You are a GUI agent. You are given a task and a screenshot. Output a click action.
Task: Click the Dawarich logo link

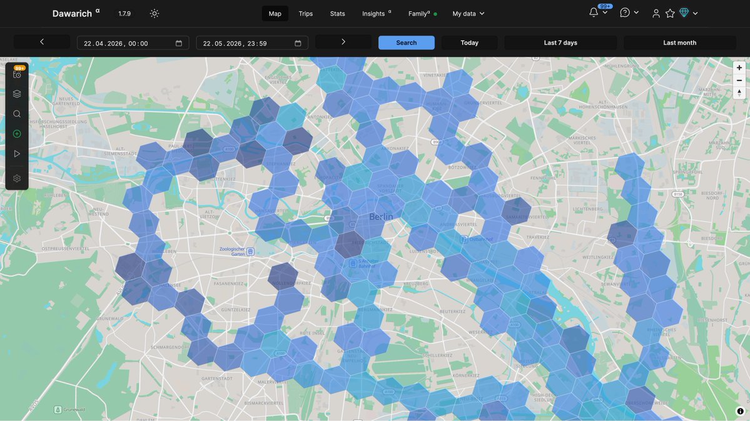[x=76, y=13]
